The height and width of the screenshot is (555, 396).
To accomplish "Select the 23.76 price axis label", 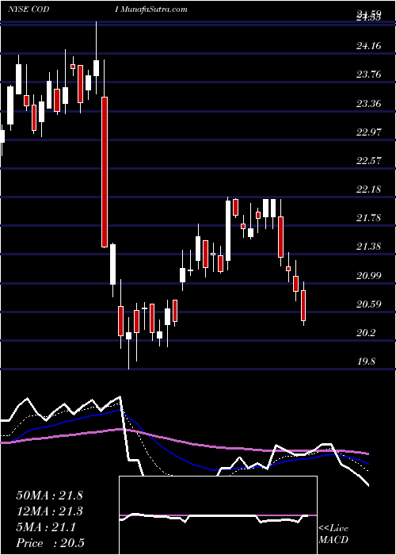I will point(369,75).
